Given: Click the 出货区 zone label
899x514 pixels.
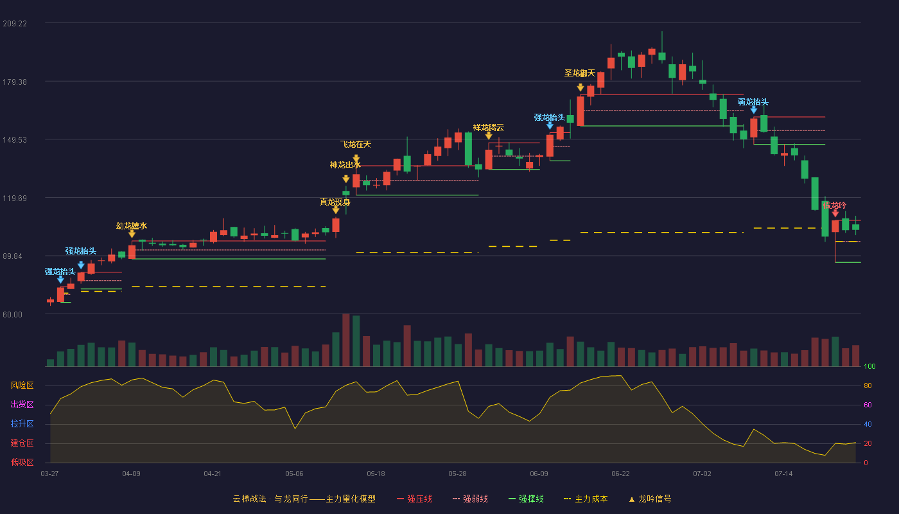Looking at the screenshot, I should tap(22, 405).
